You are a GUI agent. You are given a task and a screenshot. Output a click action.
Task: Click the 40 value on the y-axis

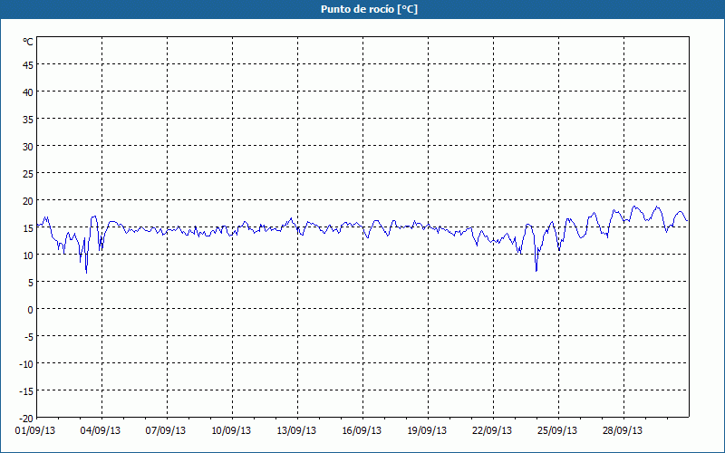point(28,92)
